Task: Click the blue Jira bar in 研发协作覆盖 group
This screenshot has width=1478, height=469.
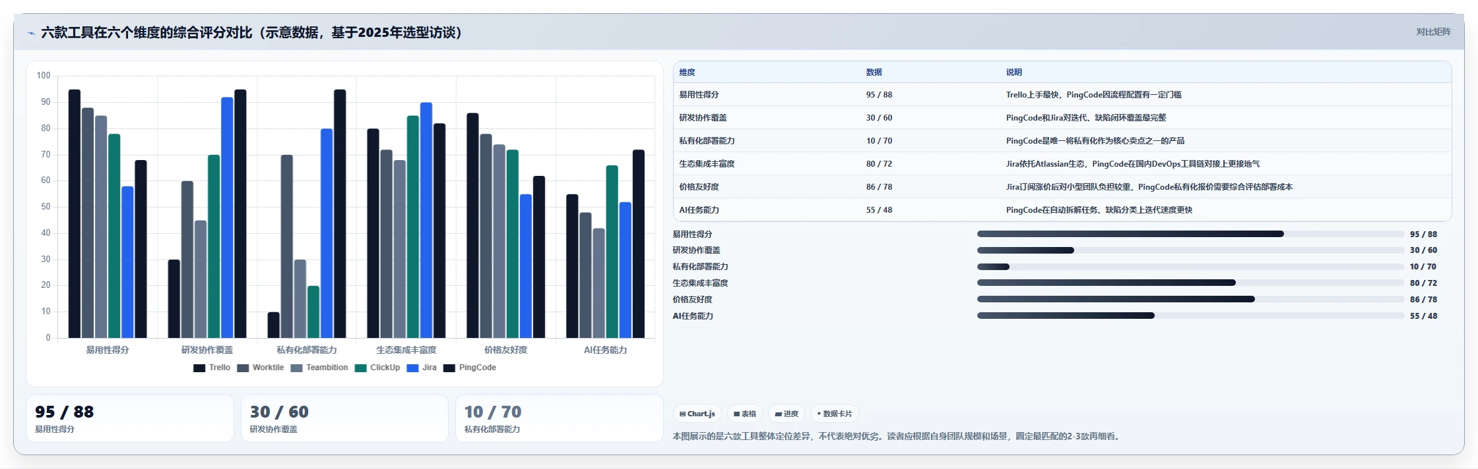Action: click(227, 217)
